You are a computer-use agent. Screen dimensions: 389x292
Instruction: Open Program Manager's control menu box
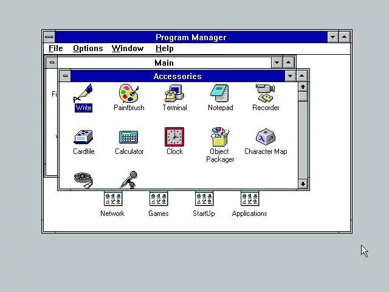click(49, 37)
